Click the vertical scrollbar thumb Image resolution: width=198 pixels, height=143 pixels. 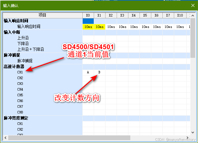click(193, 38)
